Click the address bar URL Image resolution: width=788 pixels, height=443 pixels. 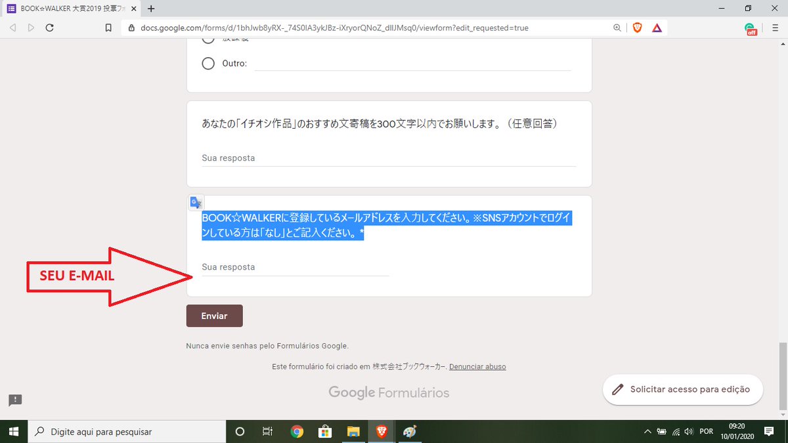point(334,28)
